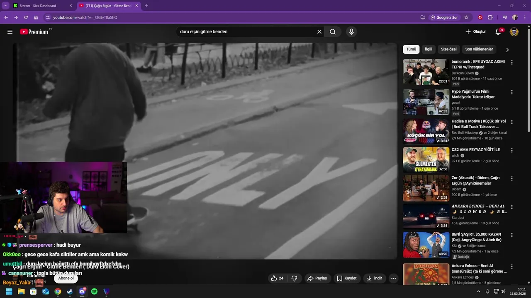Open bumeramk EFE UYGAC video thumbnail
The width and height of the screenshot is (531, 298).
(426, 72)
